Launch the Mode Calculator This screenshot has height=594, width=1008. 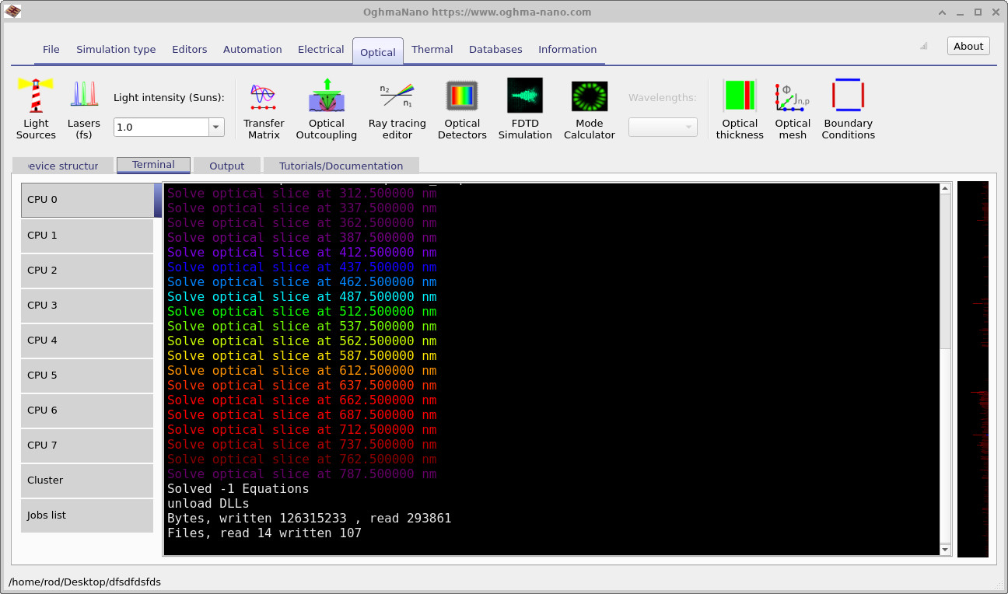589,109
